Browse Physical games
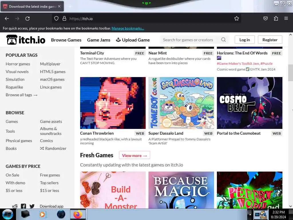293x220 pixels. tap(19, 140)
